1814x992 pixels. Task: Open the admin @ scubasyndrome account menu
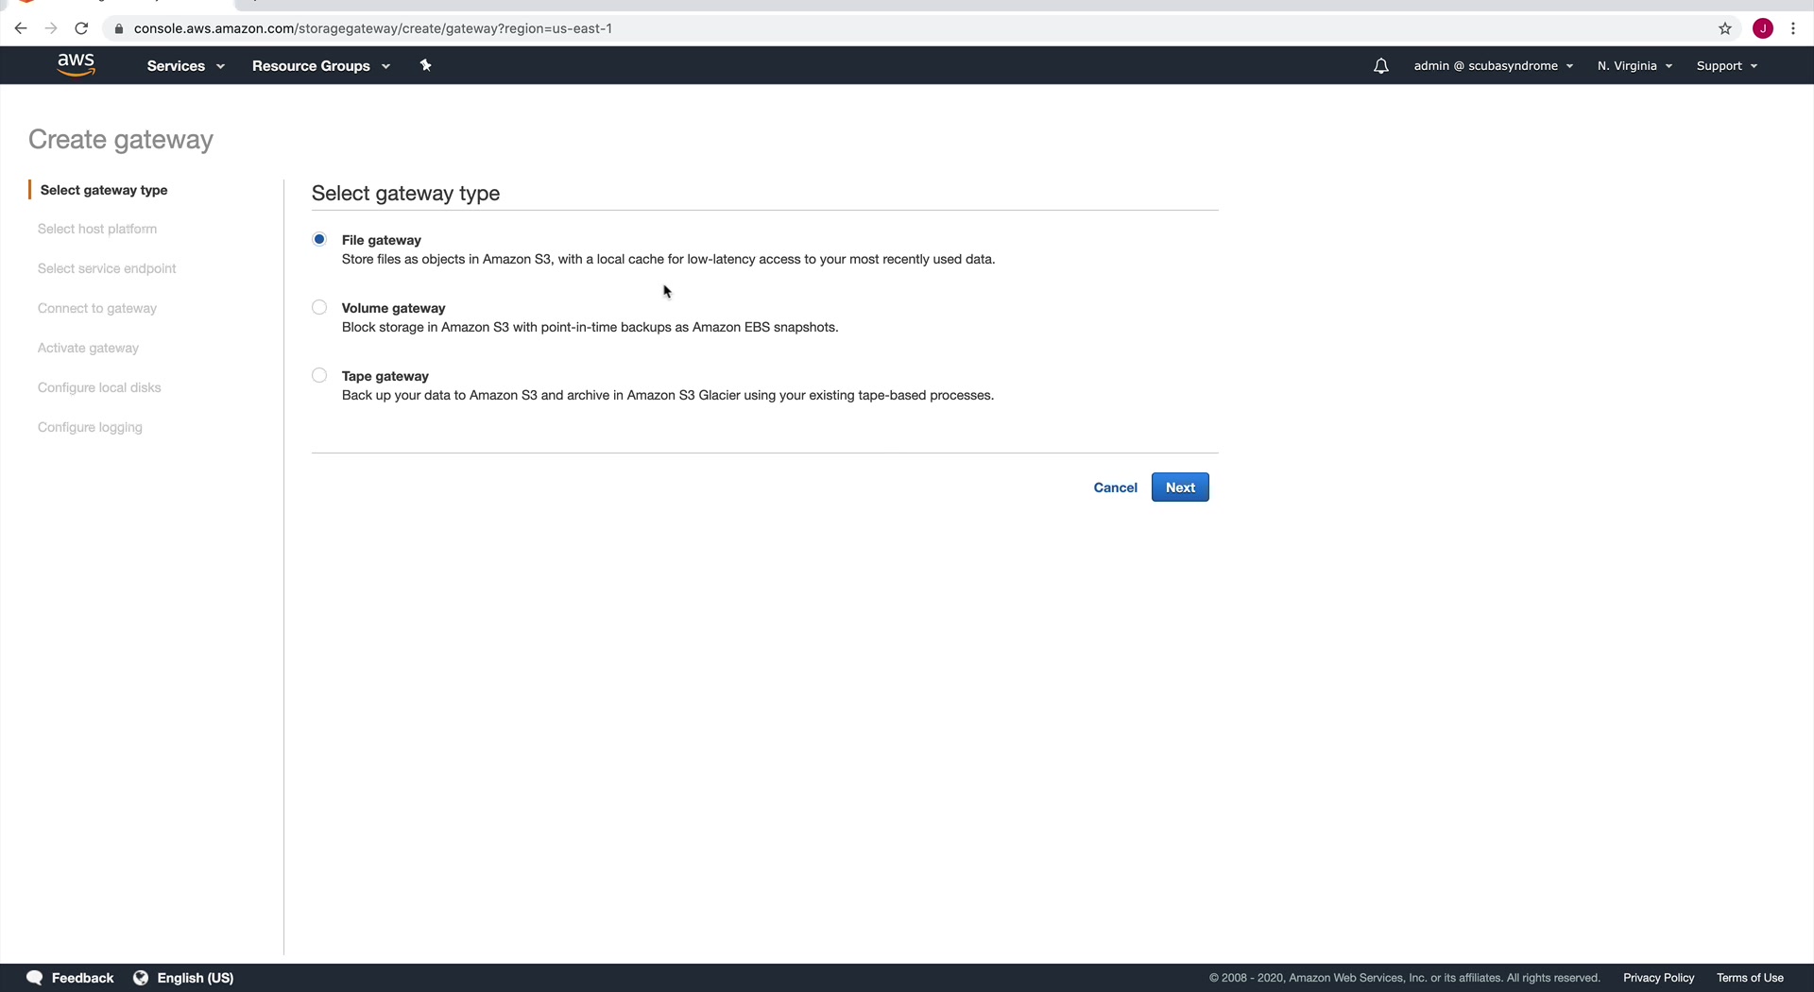tap(1494, 66)
